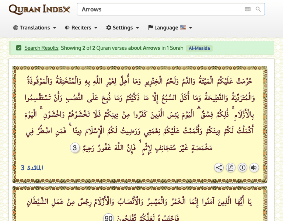The height and width of the screenshot is (221, 283).
Task: Click the Arabic text of verse 90
Action: tap(140, 202)
